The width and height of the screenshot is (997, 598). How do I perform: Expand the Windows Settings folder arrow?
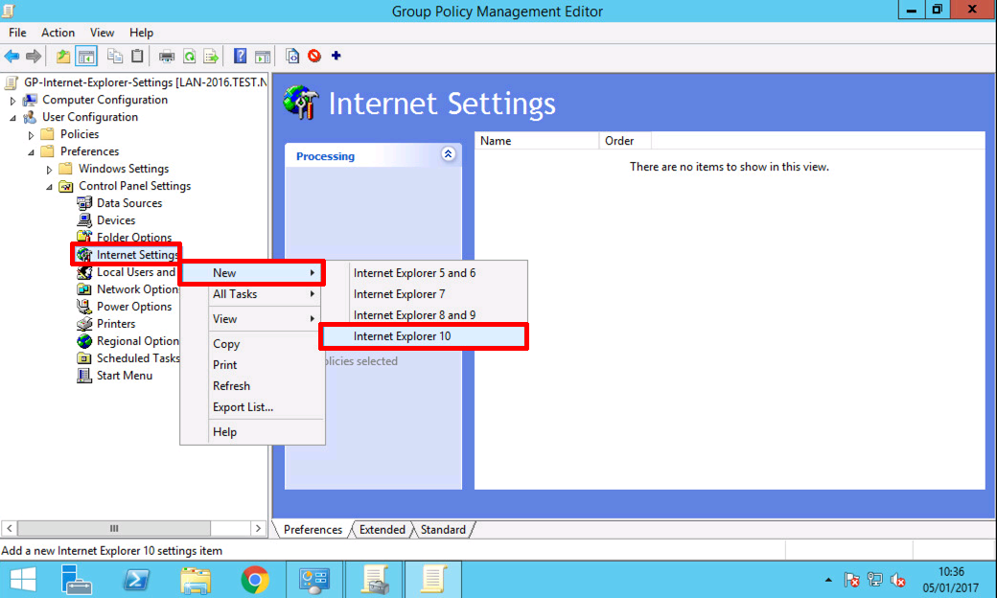(x=49, y=169)
